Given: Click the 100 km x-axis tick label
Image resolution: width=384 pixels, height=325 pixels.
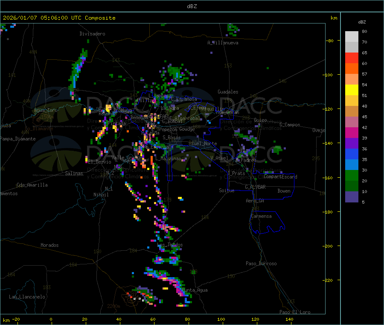Looking at the screenshot, I should click(221, 319).
